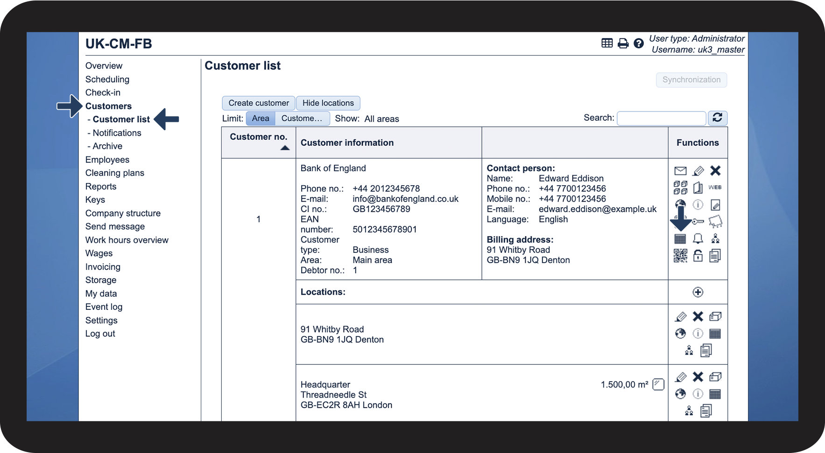Click the bell notification icon for customer
Screen dimensions: 825x453
[698, 239]
